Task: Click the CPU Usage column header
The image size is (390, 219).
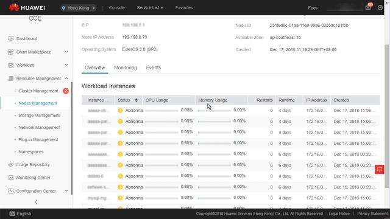Action: (157, 100)
